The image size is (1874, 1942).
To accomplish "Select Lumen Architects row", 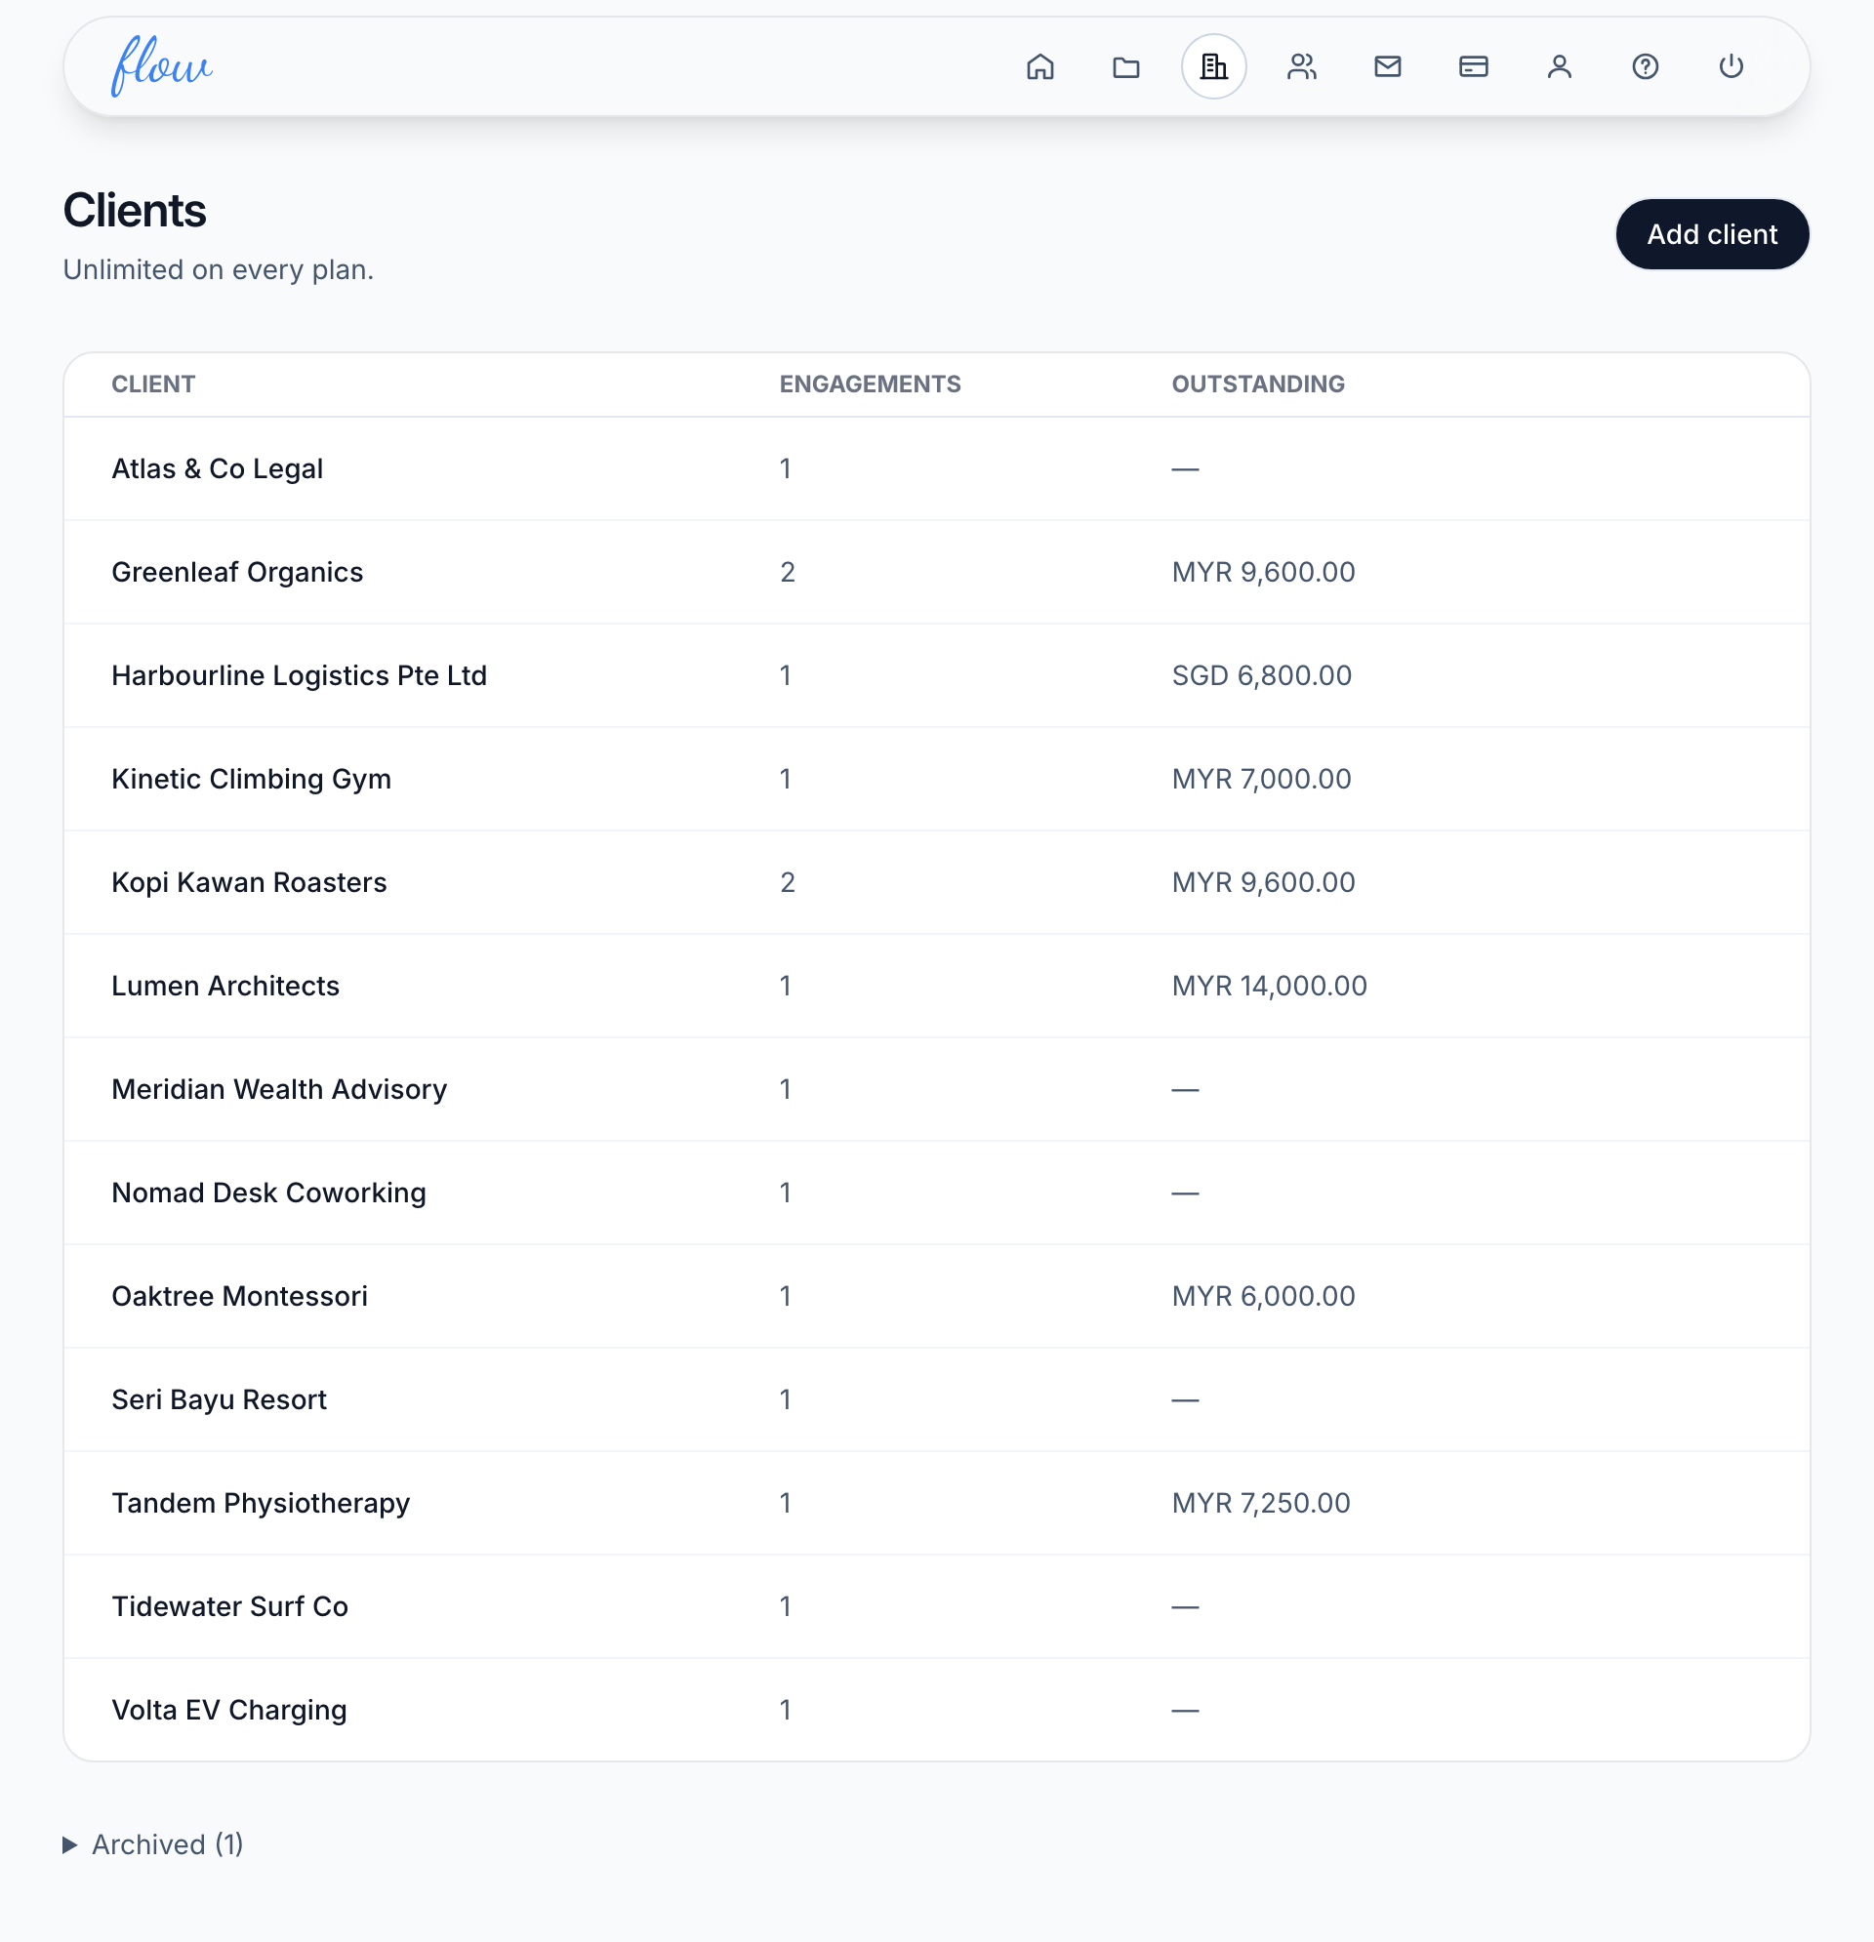I will coord(936,986).
